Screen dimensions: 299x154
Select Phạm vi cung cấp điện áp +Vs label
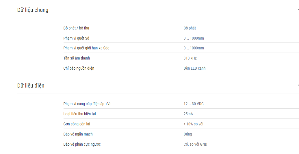(87, 104)
